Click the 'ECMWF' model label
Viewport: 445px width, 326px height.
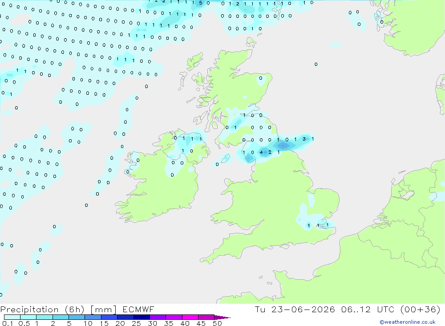(x=138, y=309)
